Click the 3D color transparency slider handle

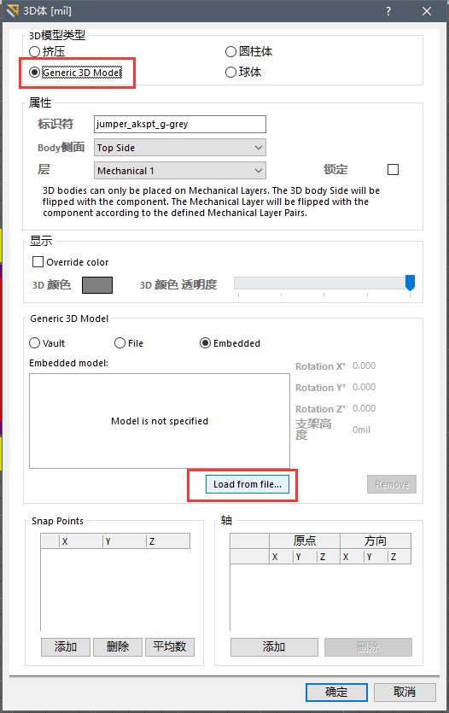pos(410,283)
